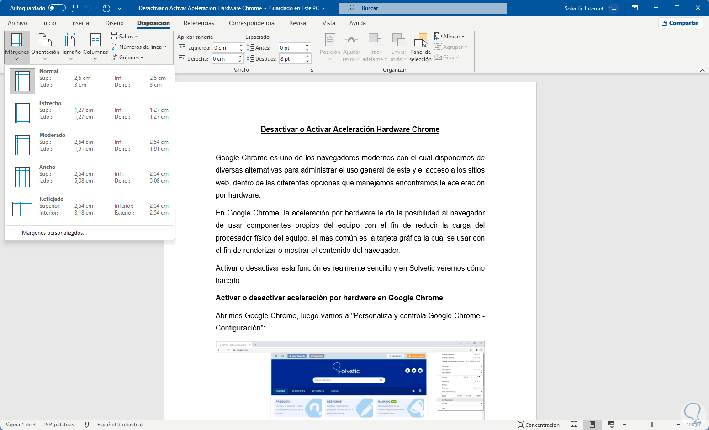Screen dimensions: 709x430
Task: Select the Normal margins preset
Action: click(x=90, y=81)
